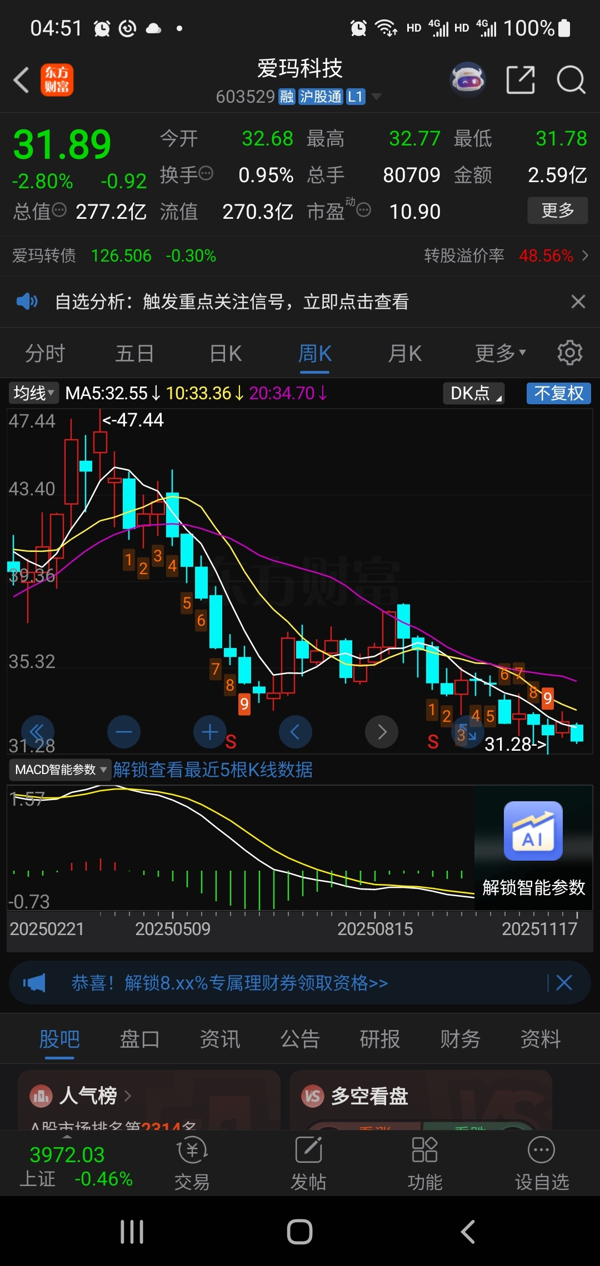Open chart settings gear icon
600x1266 pixels.
click(569, 353)
